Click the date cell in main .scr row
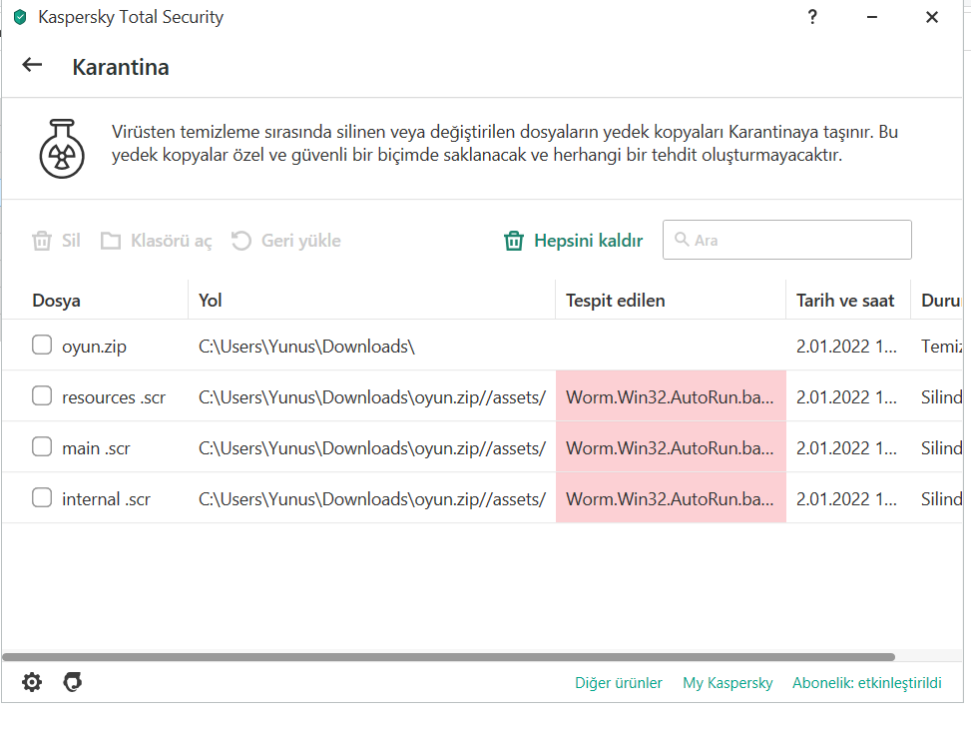Screen dimensions: 971x731 tap(846, 448)
